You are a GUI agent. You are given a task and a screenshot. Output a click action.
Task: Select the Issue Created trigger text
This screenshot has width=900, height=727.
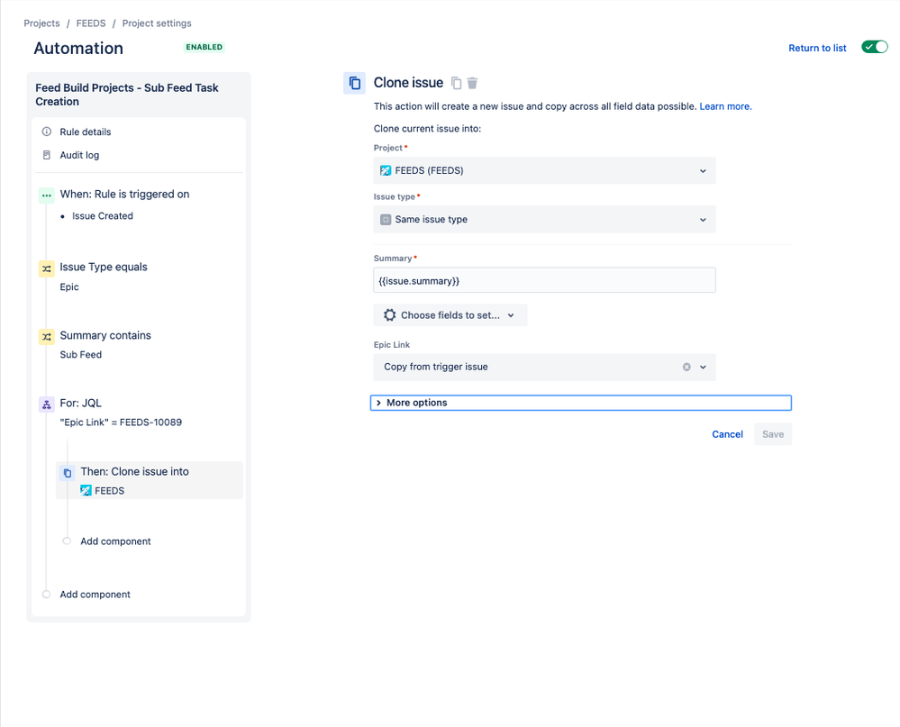click(x=103, y=215)
